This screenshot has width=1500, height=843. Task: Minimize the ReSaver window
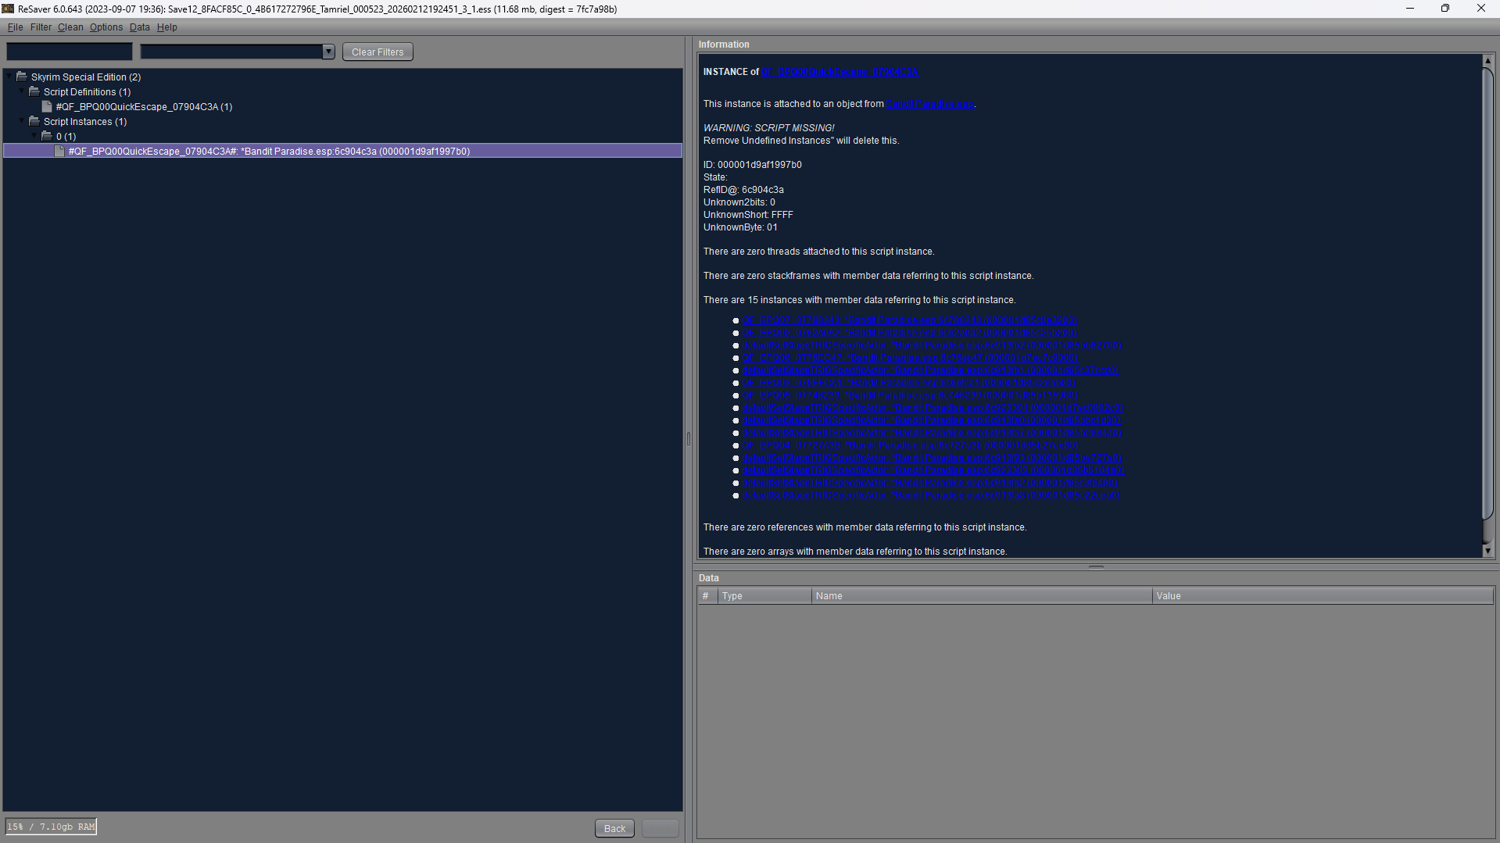[1410, 9]
